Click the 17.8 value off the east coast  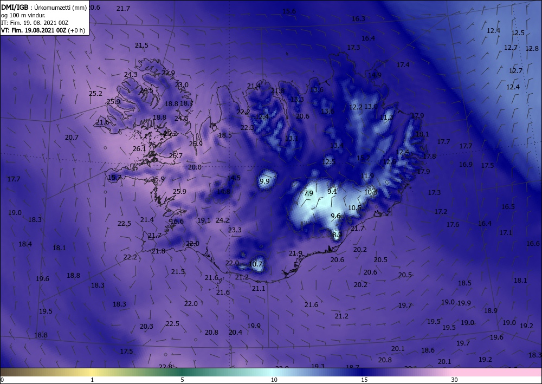pos(429,156)
